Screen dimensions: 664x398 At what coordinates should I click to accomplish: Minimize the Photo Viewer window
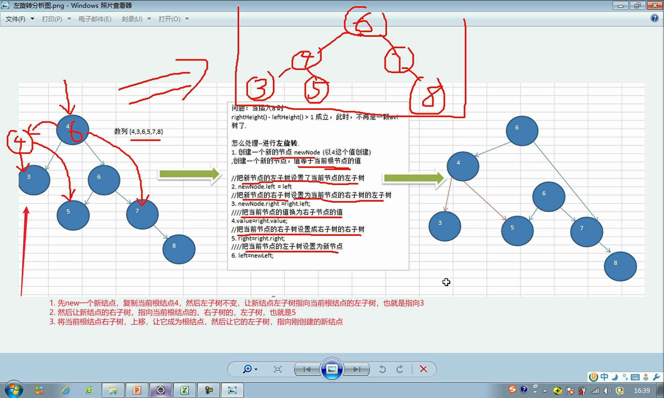tap(620, 6)
